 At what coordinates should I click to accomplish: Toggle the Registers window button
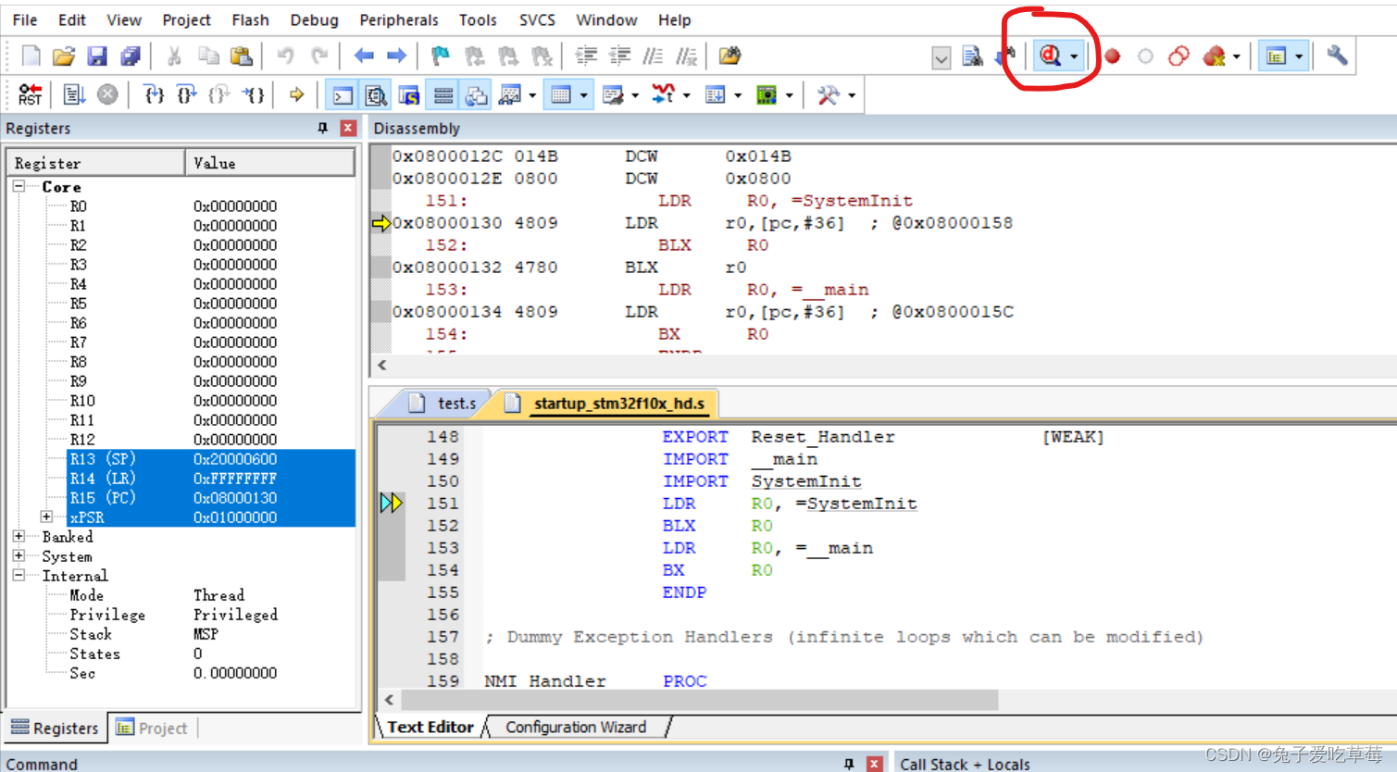tap(443, 94)
